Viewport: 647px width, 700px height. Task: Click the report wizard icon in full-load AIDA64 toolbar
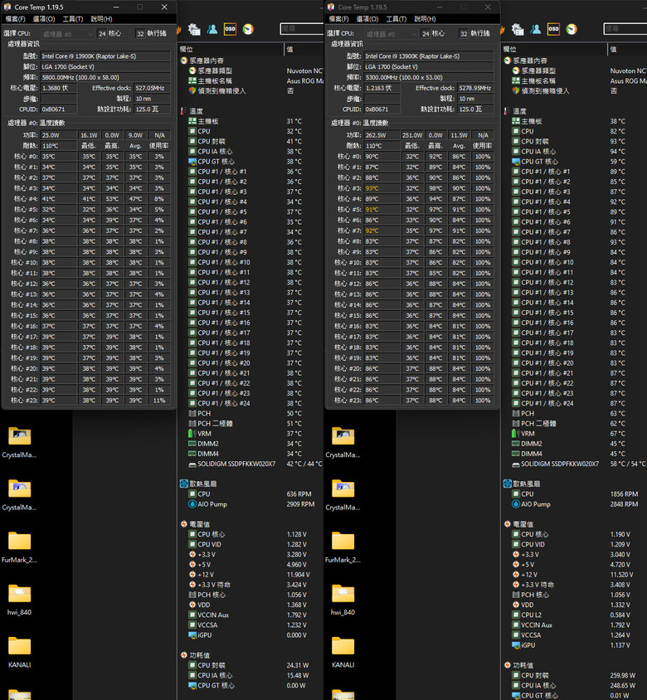click(518, 29)
